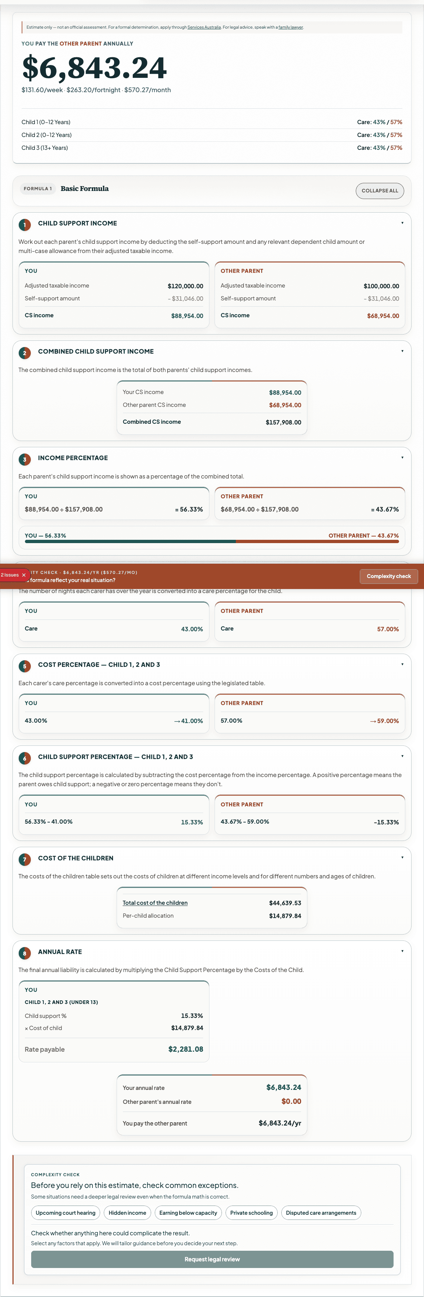The width and height of the screenshot is (424, 1297).
Task: Collapse the Annual Rate section arrow
Action: pyautogui.click(x=402, y=951)
